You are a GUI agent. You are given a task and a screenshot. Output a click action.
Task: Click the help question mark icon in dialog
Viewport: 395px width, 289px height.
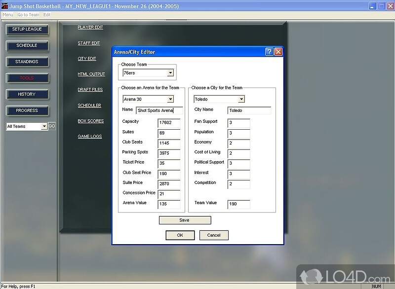tap(269, 52)
